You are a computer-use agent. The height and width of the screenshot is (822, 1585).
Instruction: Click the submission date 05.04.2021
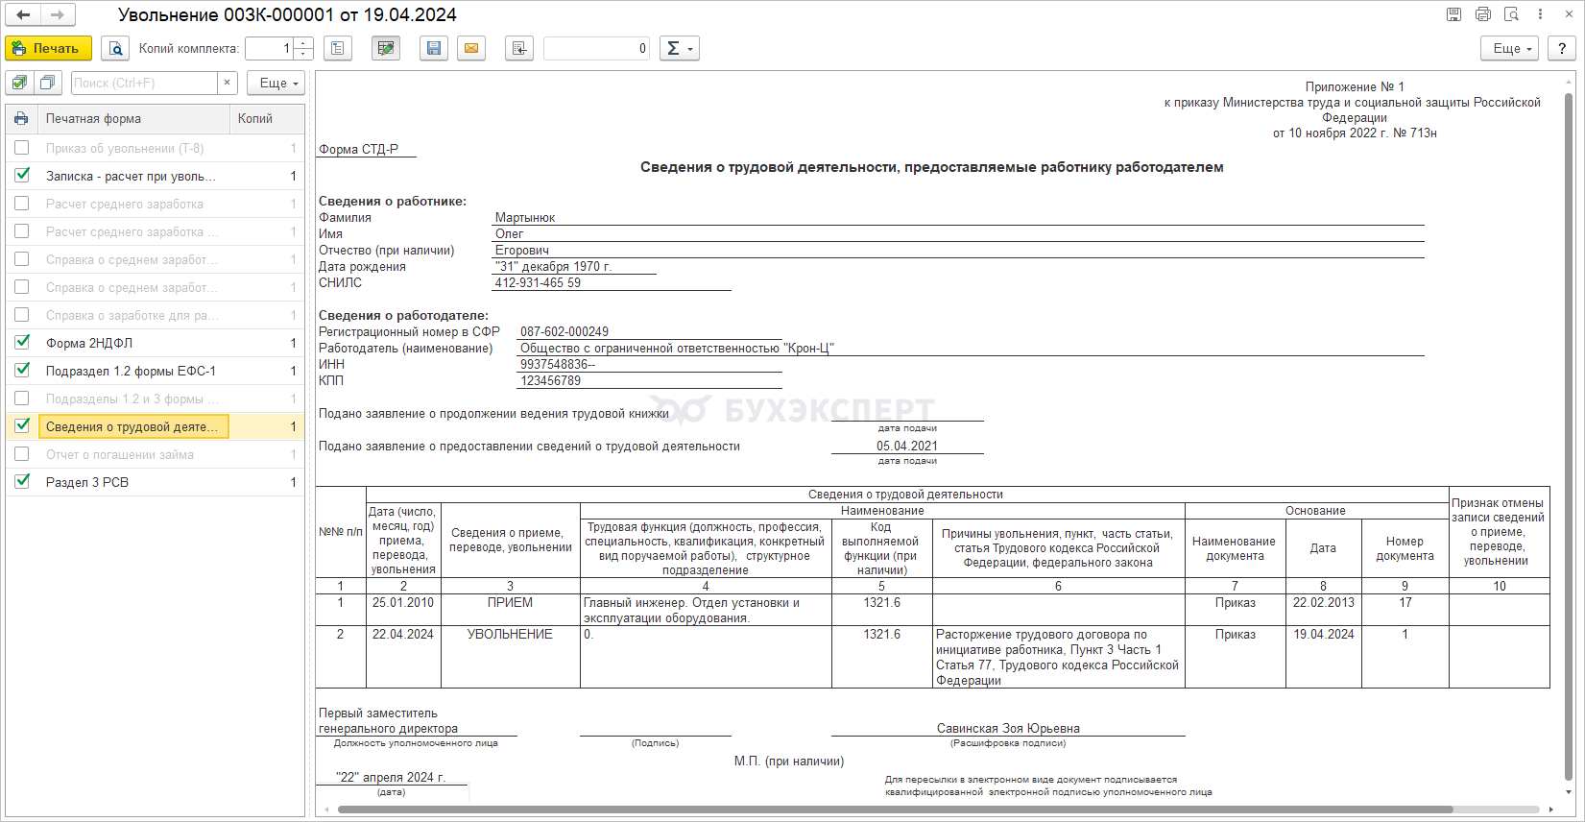(907, 447)
